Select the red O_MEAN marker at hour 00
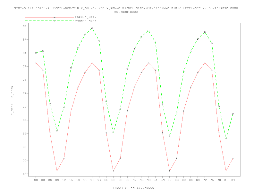Screen dimensions: 254x196 36,63
